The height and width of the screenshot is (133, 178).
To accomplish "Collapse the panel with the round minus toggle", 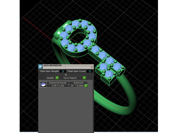I will pyautogui.click(x=66, y=75).
